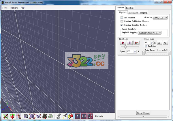Click the Anim Frame plus button
The height and width of the screenshot is (121, 173).
point(169,53)
